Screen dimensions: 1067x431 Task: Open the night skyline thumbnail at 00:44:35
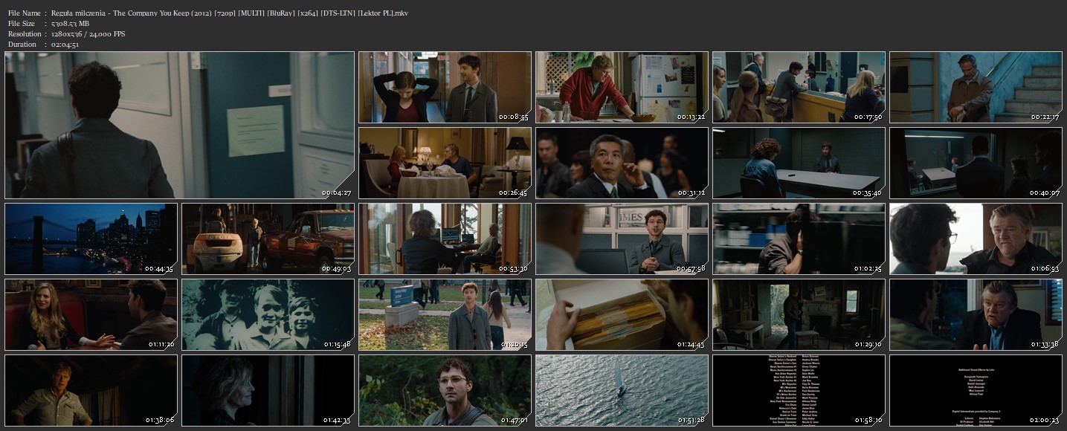[x=91, y=239]
